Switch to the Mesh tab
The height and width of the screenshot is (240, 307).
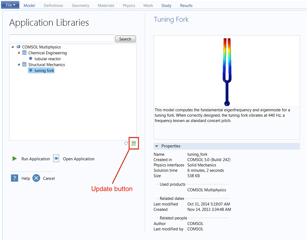pos(148,6)
